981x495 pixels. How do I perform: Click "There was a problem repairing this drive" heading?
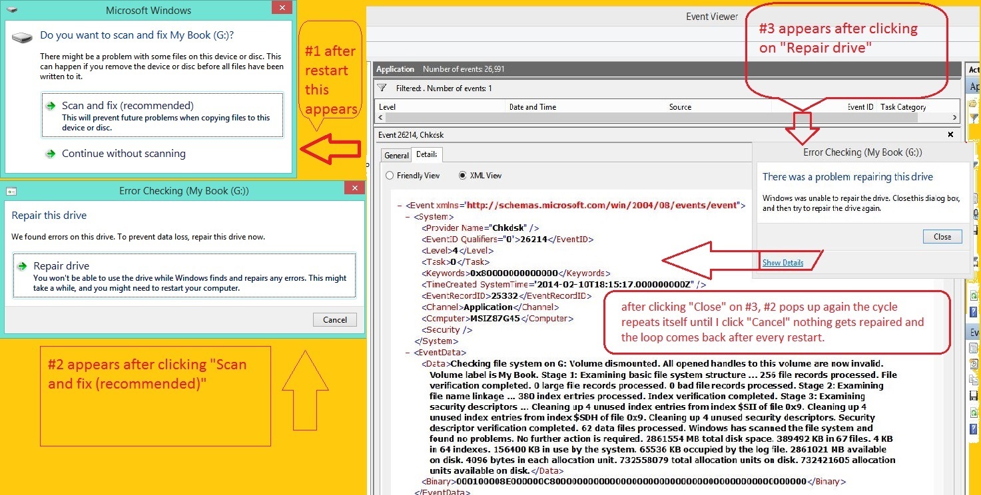pyautogui.click(x=848, y=177)
